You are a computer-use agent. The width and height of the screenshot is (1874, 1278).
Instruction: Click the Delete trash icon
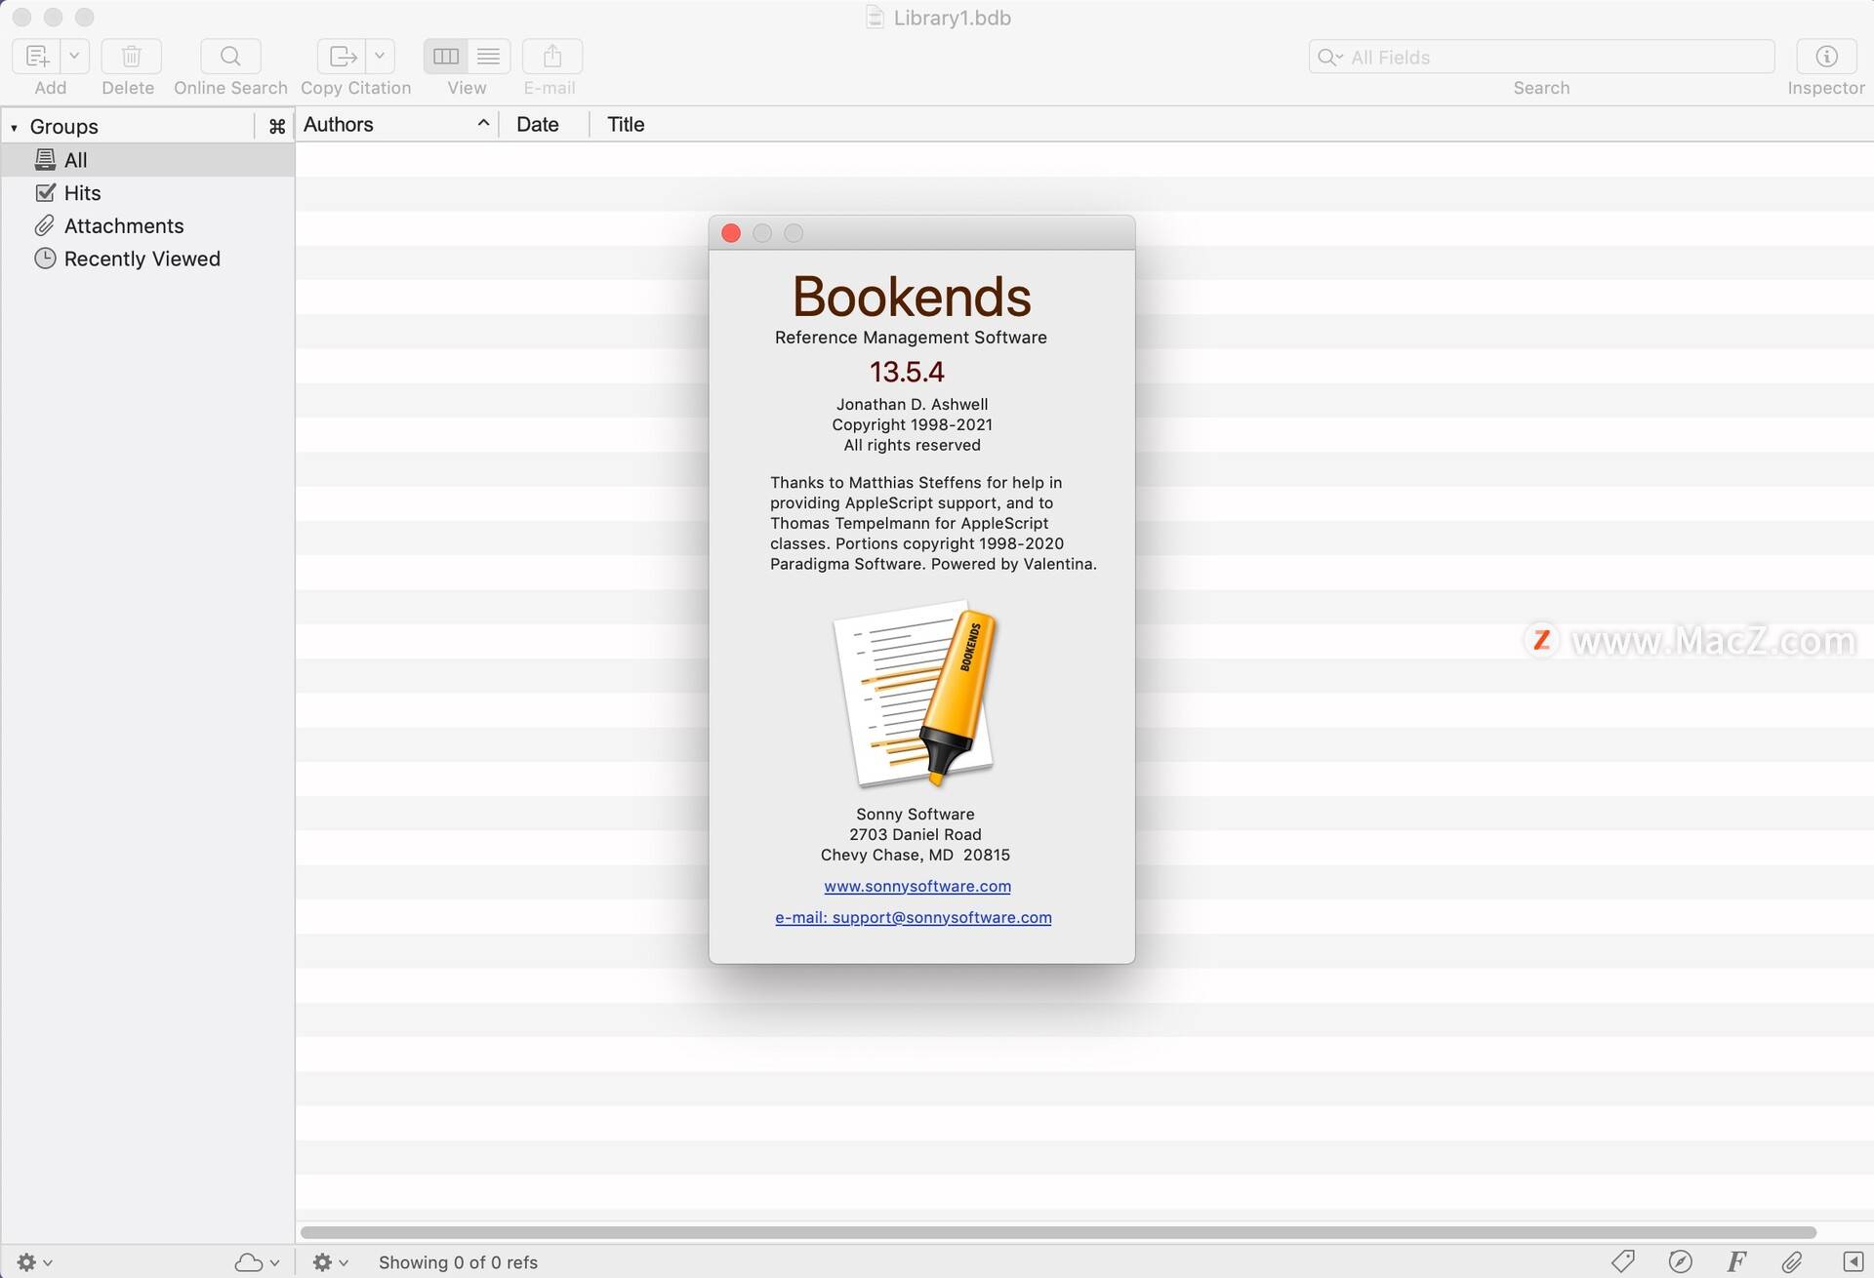pyautogui.click(x=131, y=57)
